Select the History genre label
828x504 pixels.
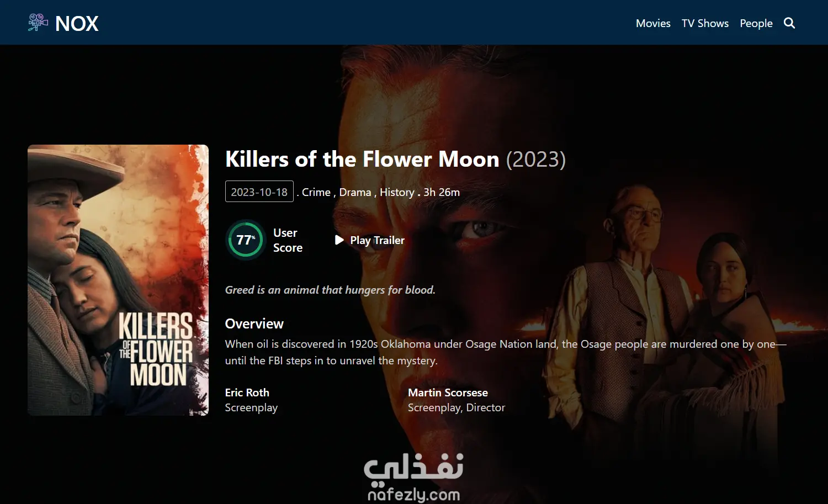pyautogui.click(x=397, y=192)
